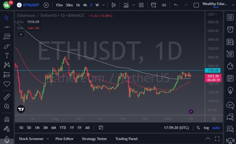Redo the last action
The image size is (236, 144).
186,5
